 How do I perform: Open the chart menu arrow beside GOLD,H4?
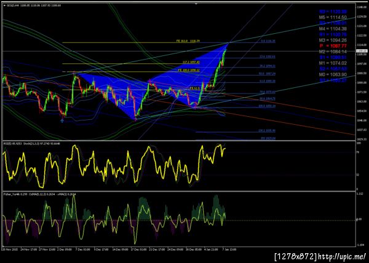5,5
